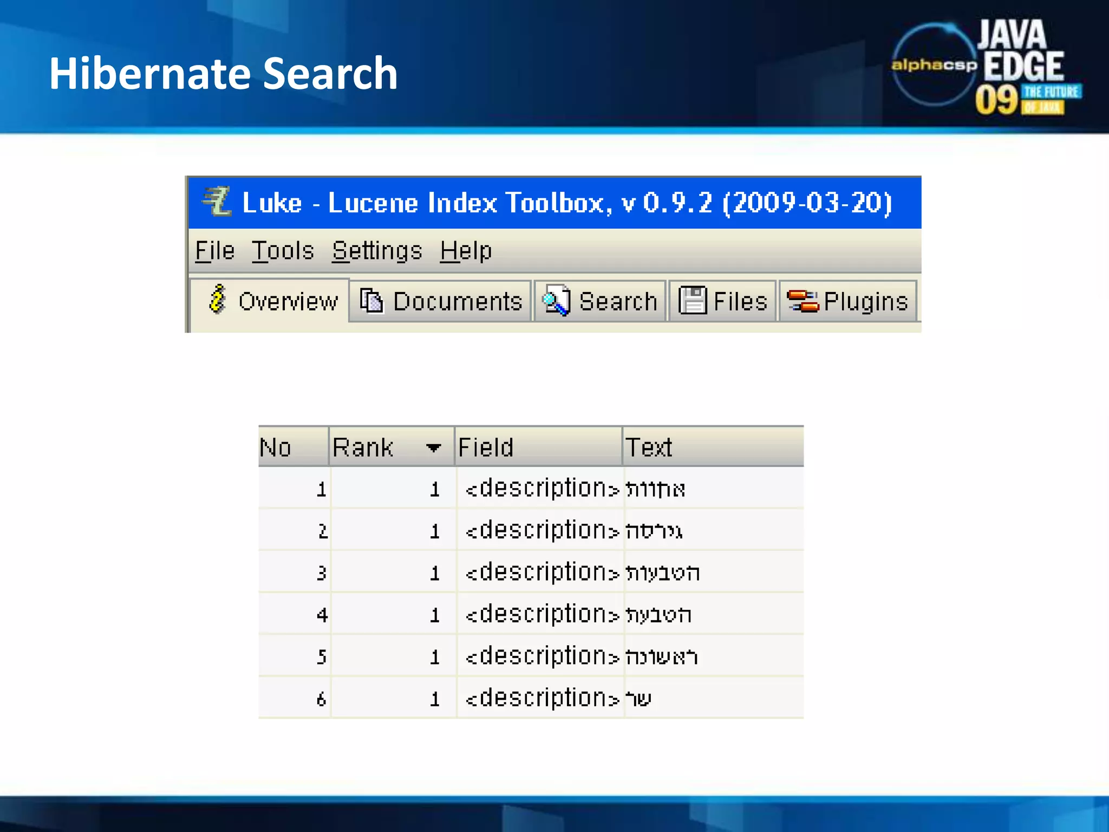Click the Files tab floppy disk icon
Image resolution: width=1109 pixels, height=832 pixels.
click(x=693, y=301)
